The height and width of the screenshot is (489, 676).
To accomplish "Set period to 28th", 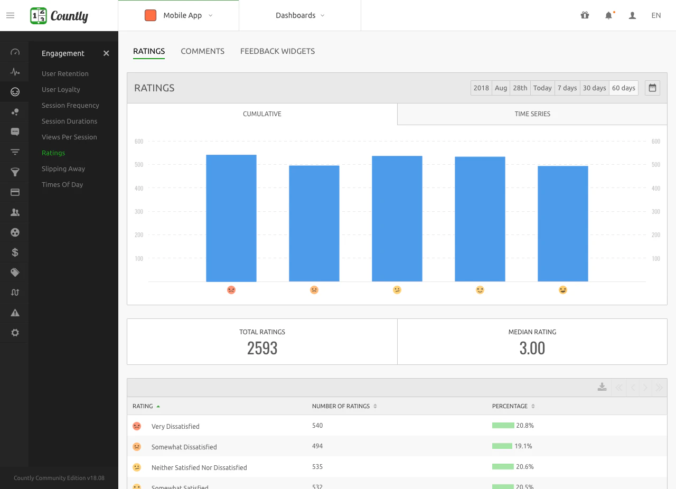I will (x=520, y=88).
